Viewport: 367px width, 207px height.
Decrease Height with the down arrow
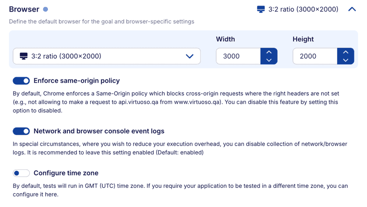tap(346, 60)
